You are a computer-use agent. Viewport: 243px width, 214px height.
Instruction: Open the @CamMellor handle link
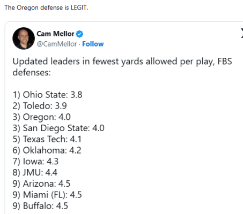click(57, 44)
